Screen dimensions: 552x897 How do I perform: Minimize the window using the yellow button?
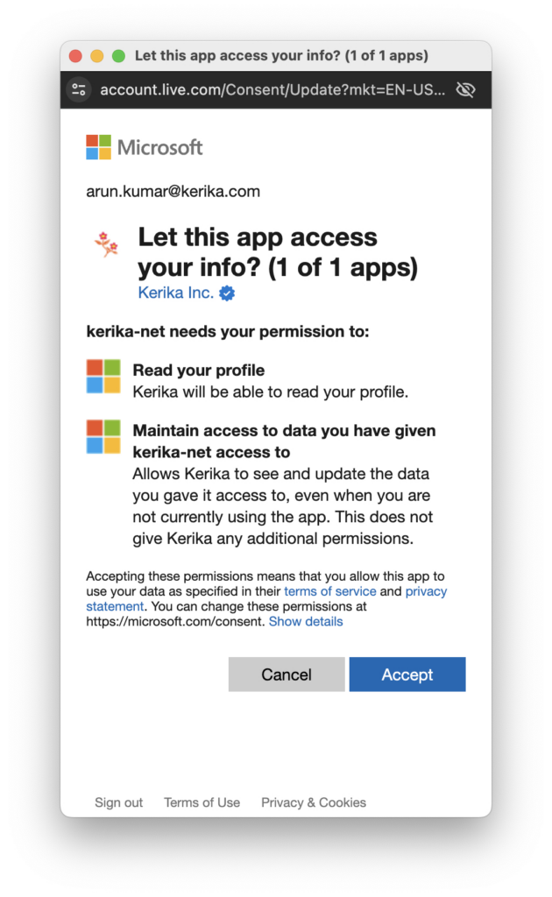coord(97,56)
